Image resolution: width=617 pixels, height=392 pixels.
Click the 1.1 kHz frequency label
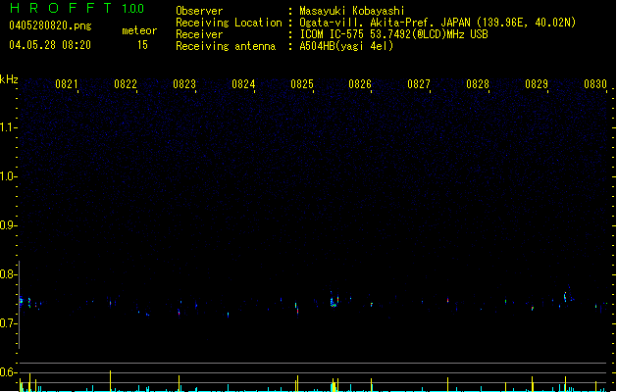8,127
